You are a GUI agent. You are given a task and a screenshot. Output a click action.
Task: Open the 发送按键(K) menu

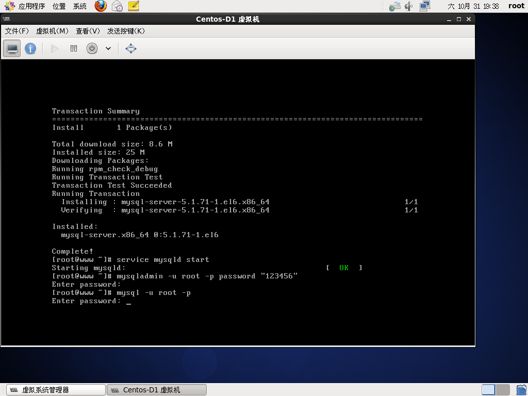(126, 31)
